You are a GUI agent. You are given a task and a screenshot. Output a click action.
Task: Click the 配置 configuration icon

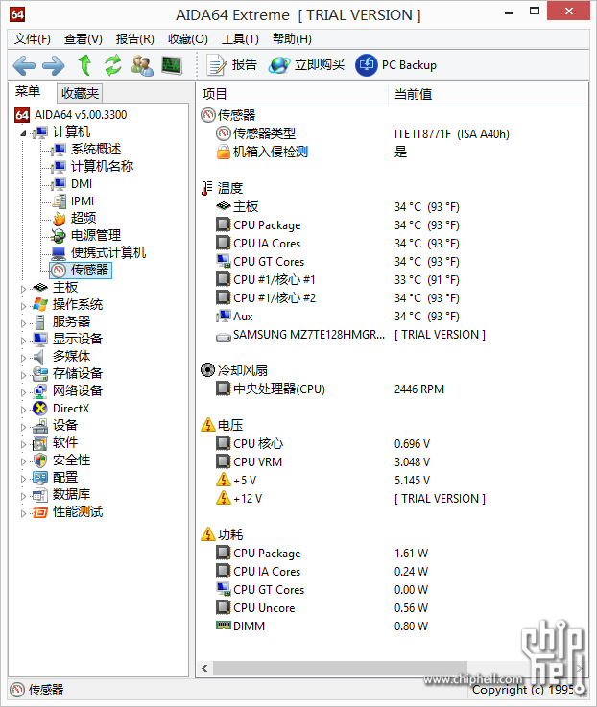coord(40,478)
